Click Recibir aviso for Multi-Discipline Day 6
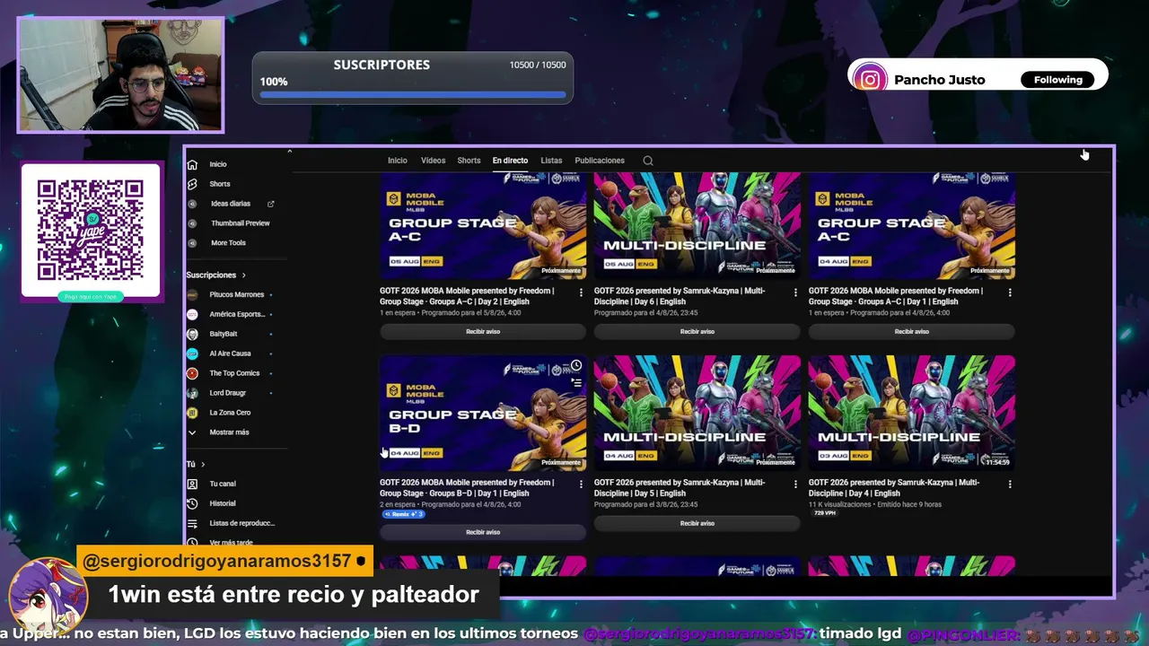This screenshot has width=1149, height=646. point(697,332)
